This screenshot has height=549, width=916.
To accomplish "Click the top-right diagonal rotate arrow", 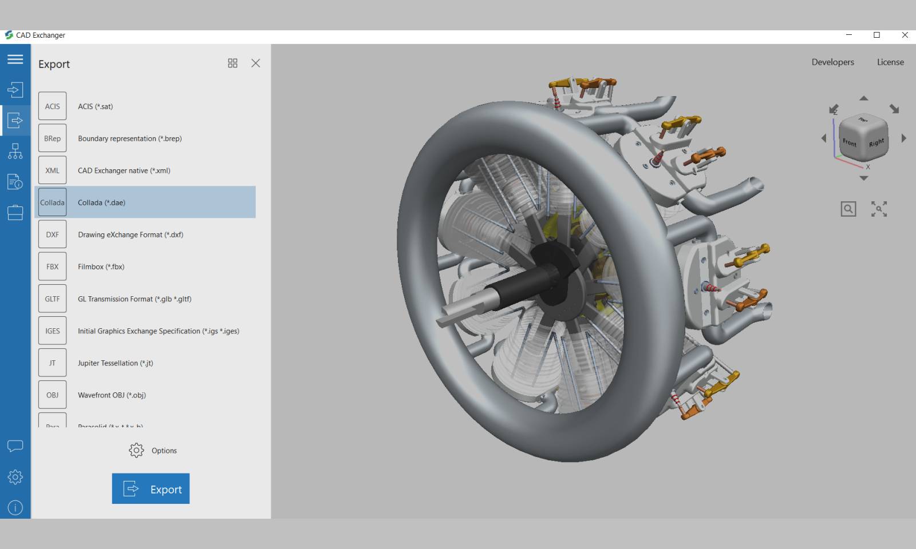I will tap(894, 109).
